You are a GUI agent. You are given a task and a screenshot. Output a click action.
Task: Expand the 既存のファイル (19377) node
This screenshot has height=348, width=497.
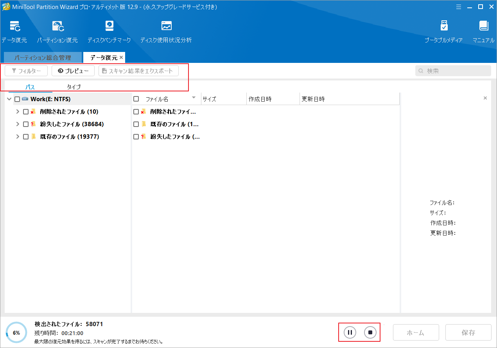tap(18, 137)
